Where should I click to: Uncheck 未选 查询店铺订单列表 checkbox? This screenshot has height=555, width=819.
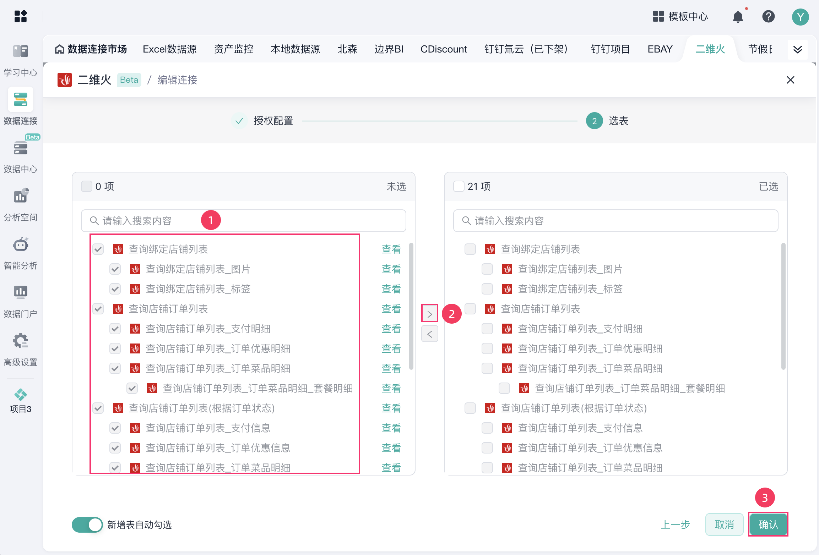pos(98,309)
